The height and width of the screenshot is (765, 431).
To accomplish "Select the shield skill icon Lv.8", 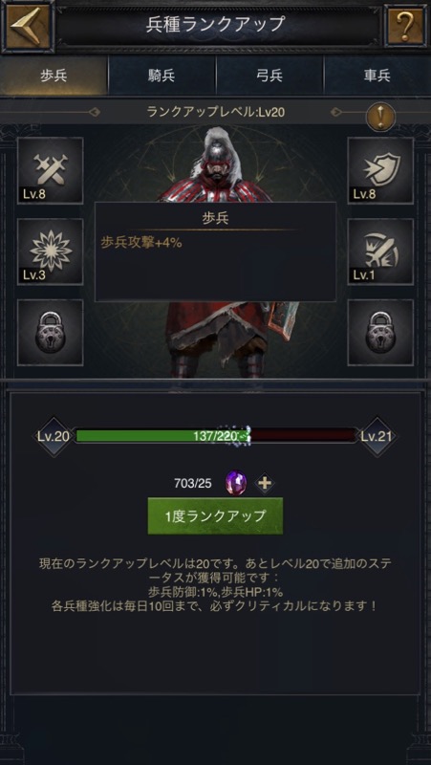I will [x=380, y=170].
